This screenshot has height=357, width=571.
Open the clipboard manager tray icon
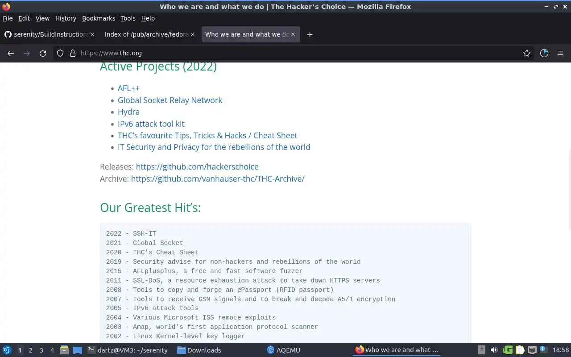(520, 350)
